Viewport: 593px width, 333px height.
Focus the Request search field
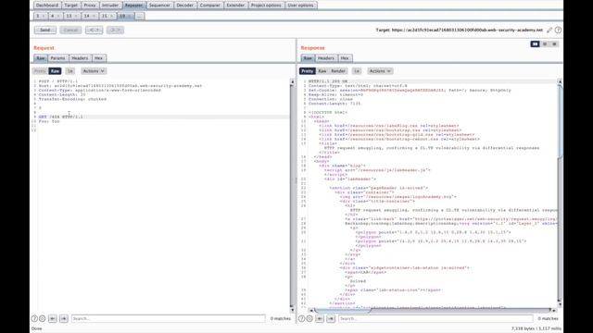169,318
